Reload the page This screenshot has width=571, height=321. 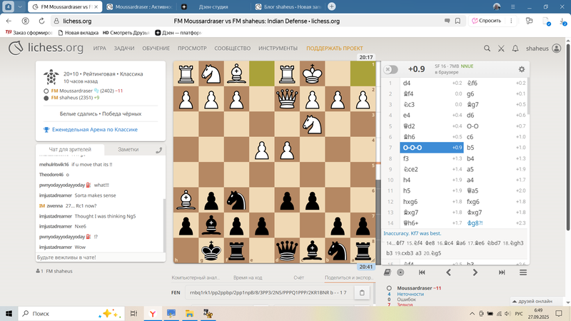coord(41,21)
